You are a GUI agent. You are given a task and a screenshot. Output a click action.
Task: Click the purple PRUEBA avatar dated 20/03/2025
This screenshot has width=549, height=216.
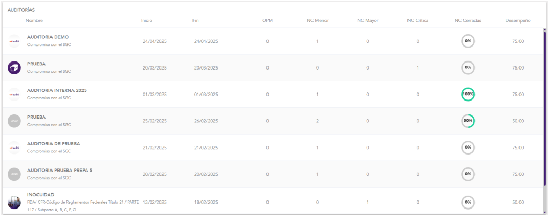14,67
